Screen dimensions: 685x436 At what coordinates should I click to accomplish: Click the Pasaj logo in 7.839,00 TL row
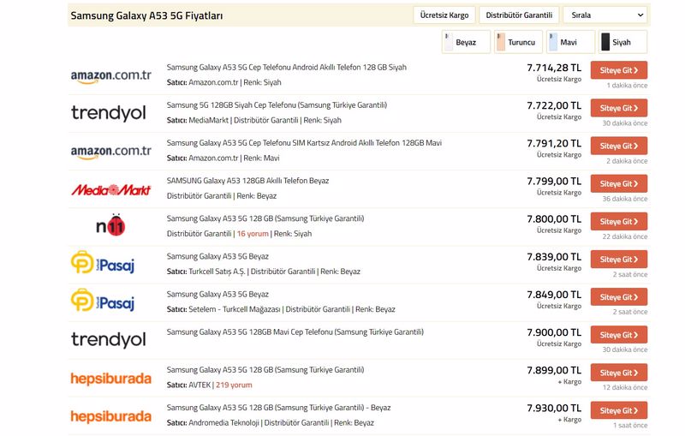[103, 263]
